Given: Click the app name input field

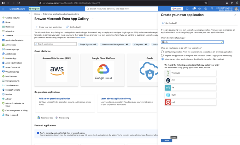Looking at the screenshot, I should click(192, 42).
